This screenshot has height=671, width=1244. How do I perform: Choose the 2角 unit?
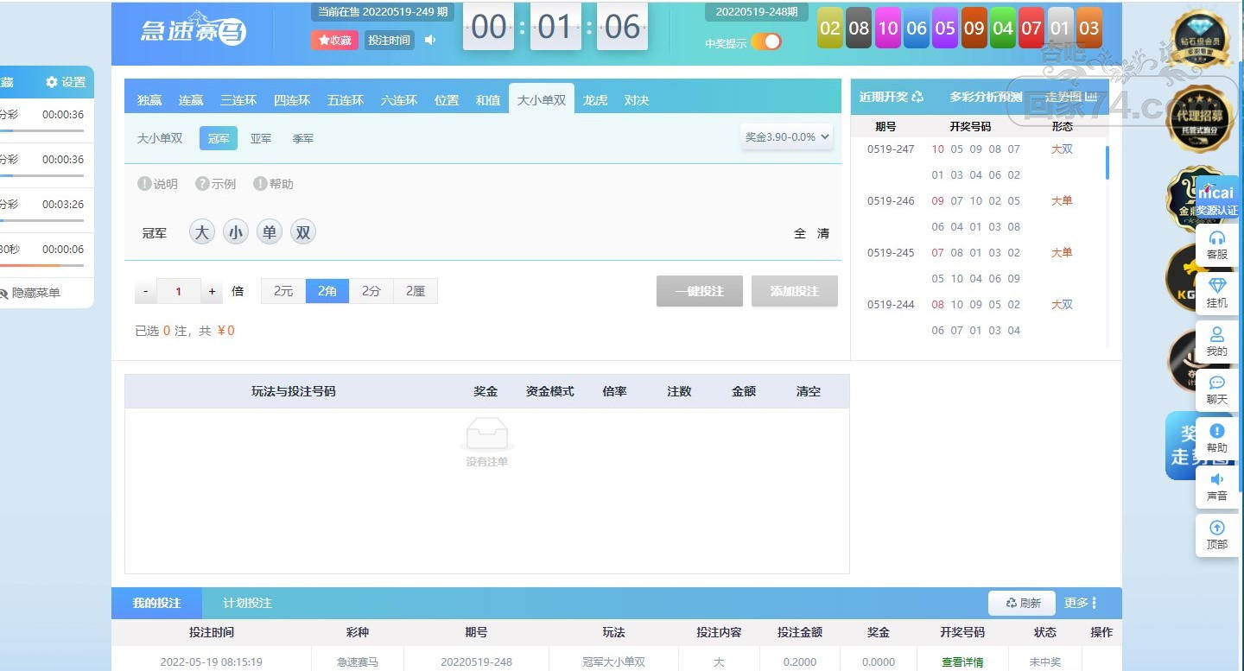pyautogui.click(x=327, y=291)
